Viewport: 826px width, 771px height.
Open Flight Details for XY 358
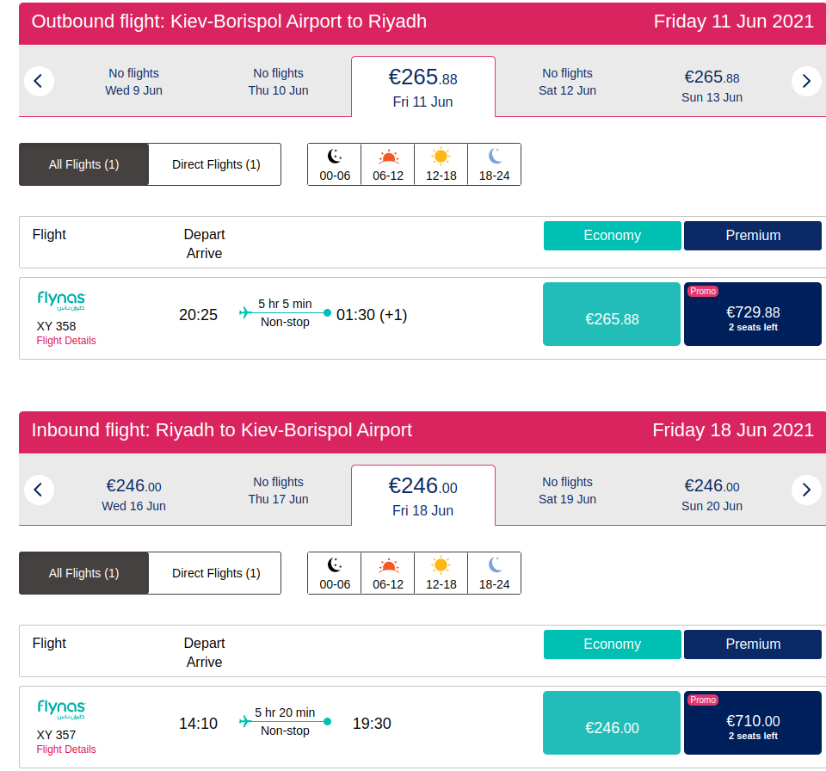(x=66, y=341)
